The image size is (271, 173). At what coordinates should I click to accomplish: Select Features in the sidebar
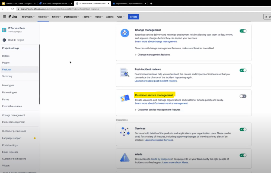(20, 70)
